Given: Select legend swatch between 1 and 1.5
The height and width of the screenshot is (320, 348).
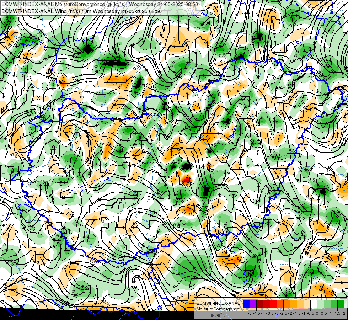Looking at the screenshot, I should [334, 304].
